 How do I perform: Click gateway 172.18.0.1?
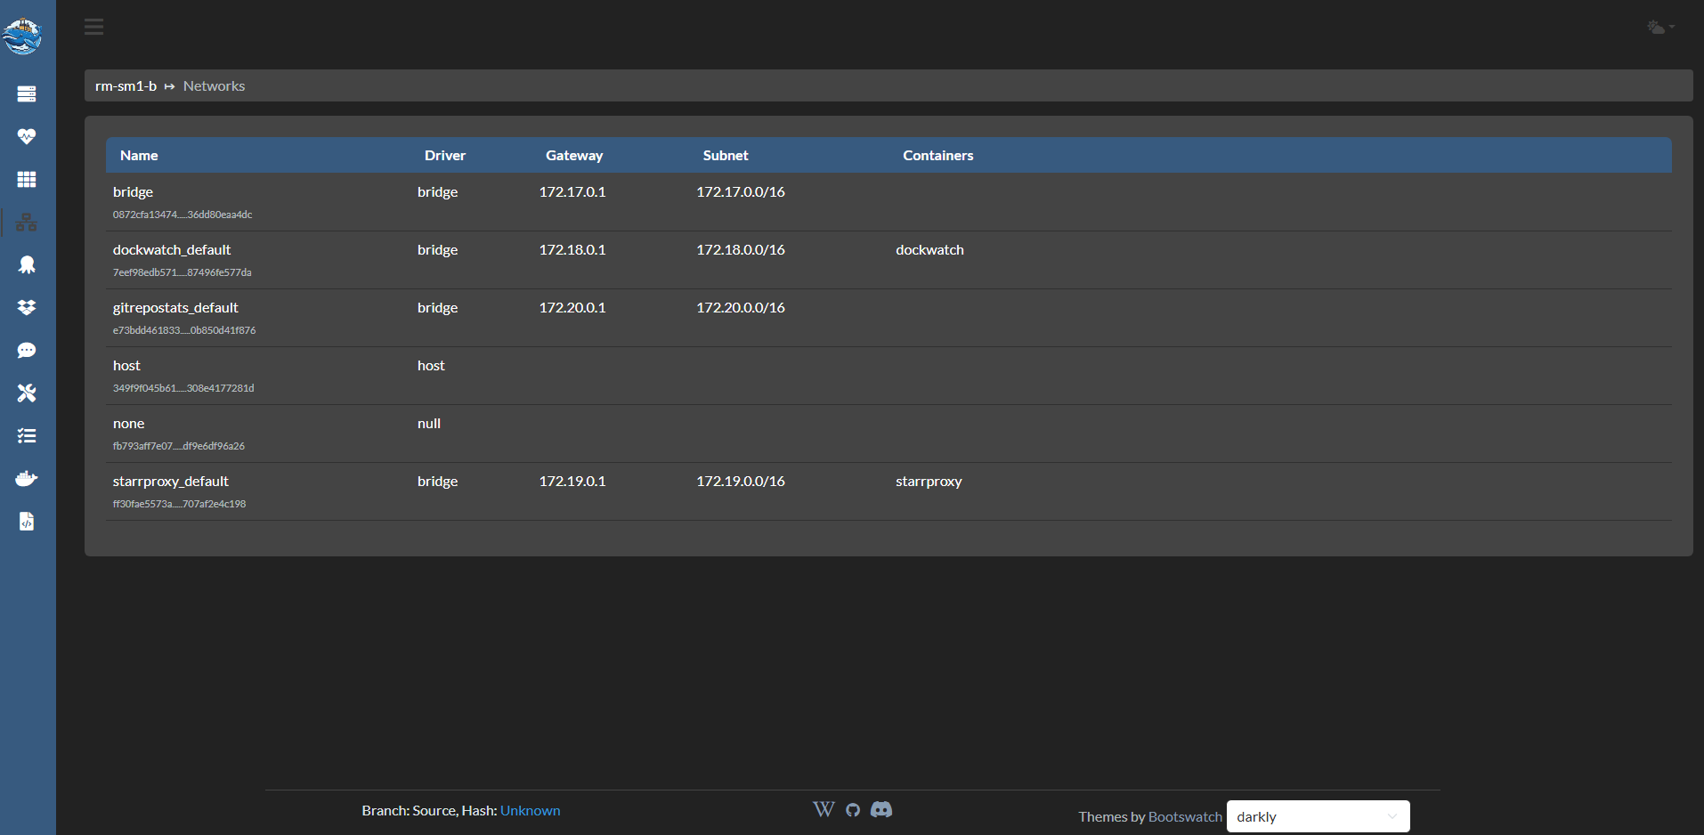(572, 249)
